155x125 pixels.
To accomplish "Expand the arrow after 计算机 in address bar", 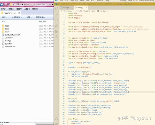I will coord(22,4).
